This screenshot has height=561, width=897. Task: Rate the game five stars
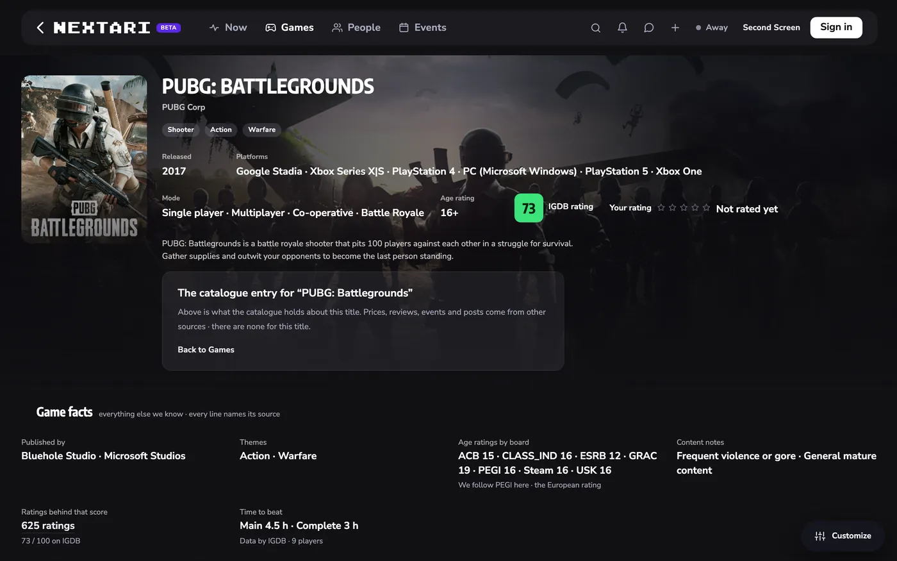706,208
